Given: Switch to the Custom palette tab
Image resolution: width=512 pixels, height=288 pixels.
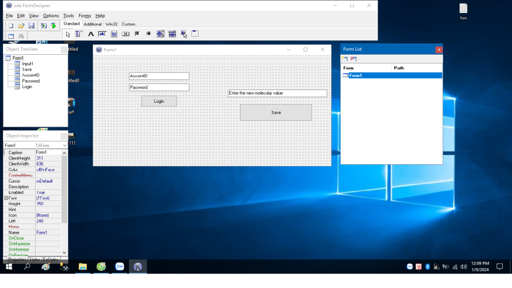Looking at the screenshot, I should pyautogui.click(x=129, y=24).
